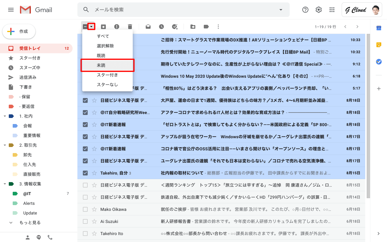Viewport: 387px width, 242px height.
Task: Open the main menu hamburger icon
Action: click(11, 10)
